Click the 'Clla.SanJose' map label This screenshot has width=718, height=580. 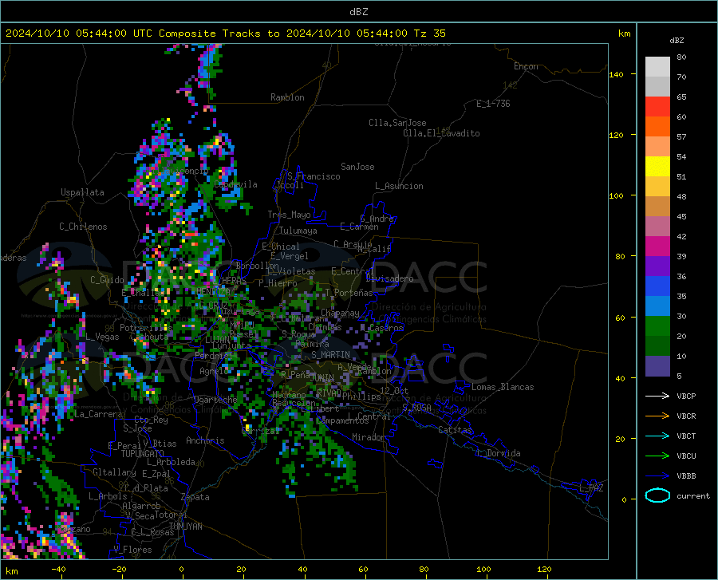pos(397,123)
